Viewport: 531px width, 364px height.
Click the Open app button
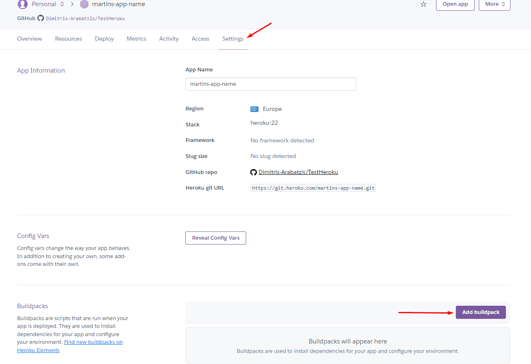pos(455,4)
